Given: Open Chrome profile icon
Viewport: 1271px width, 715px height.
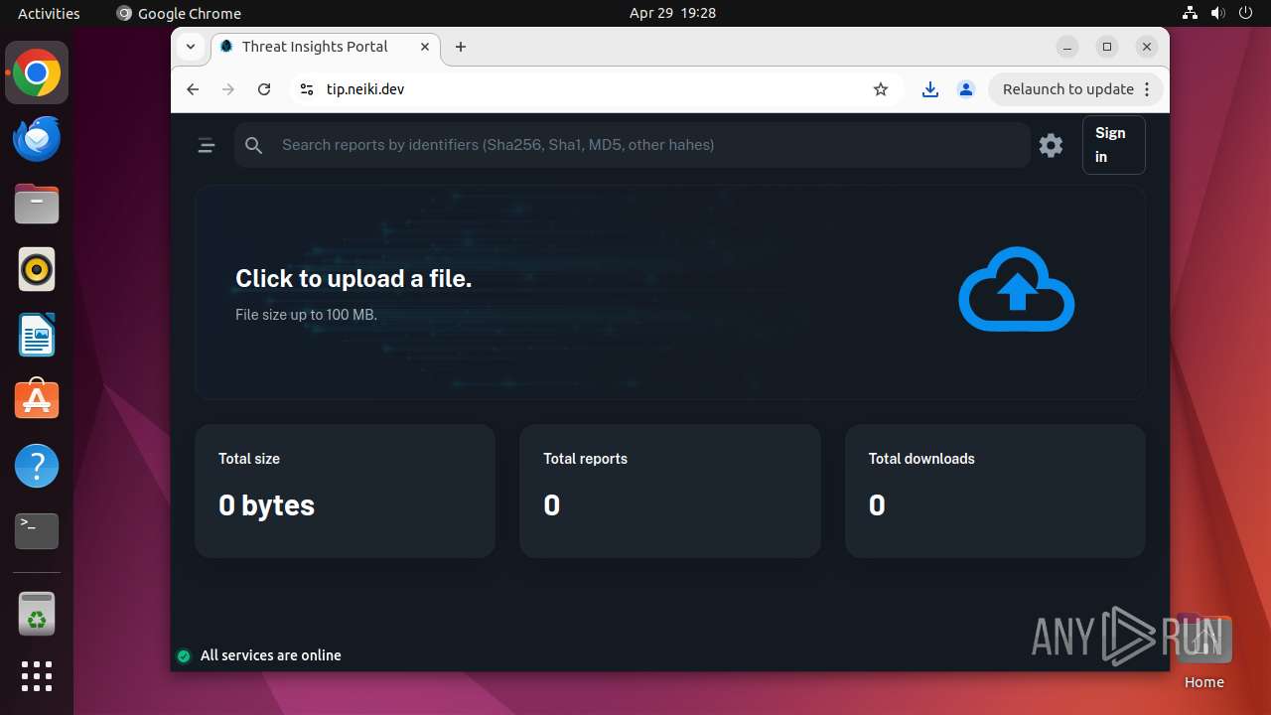Looking at the screenshot, I should (965, 89).
